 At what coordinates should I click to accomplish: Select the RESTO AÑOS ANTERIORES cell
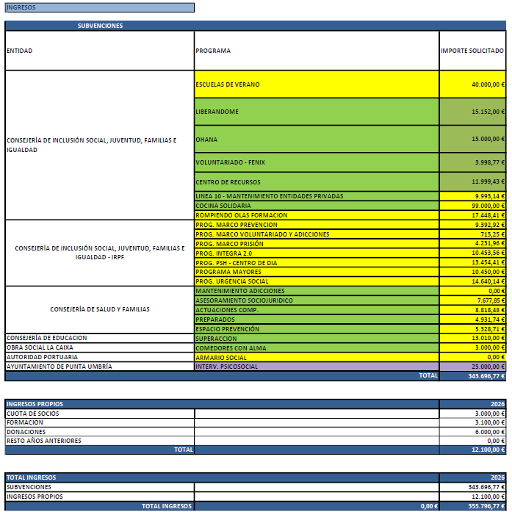[x=100, y=441]
